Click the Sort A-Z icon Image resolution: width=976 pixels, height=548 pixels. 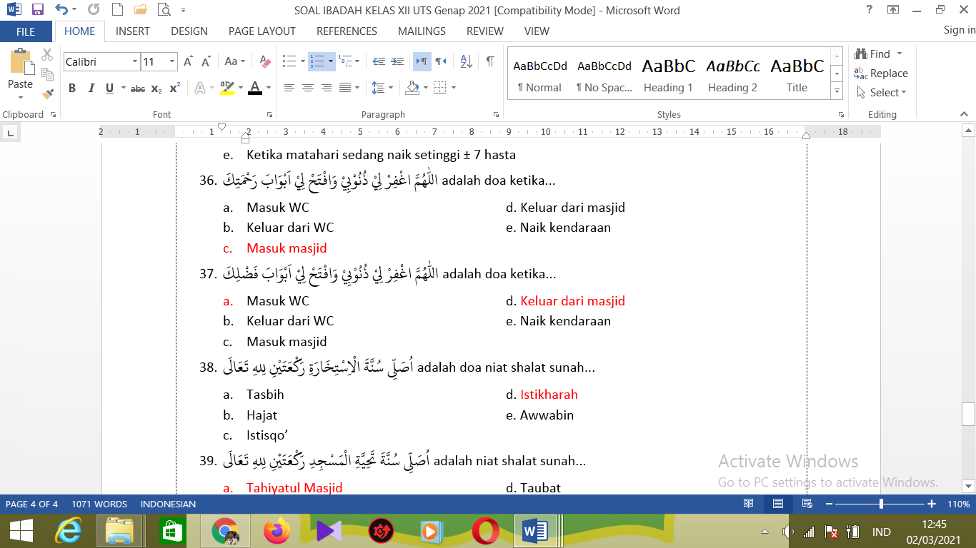(x=466, y=62)
